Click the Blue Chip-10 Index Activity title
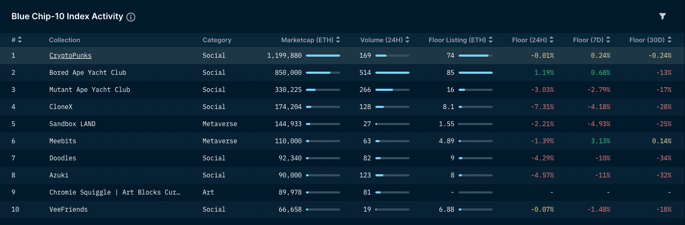The image size is (685, 225). (67, 17)
